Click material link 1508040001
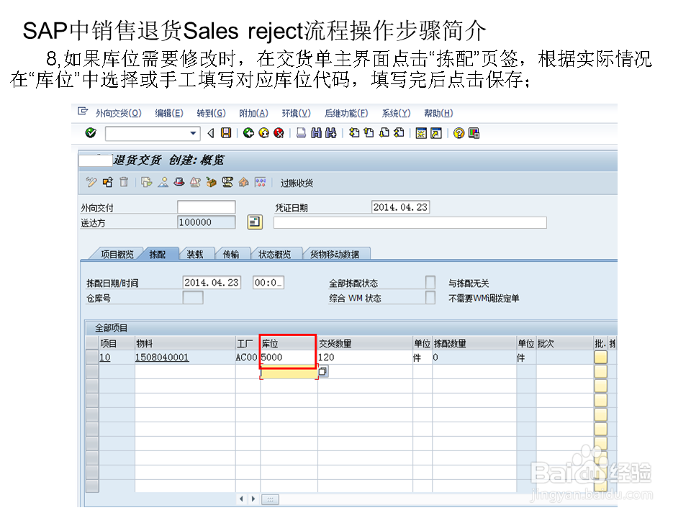 point(162,358)
